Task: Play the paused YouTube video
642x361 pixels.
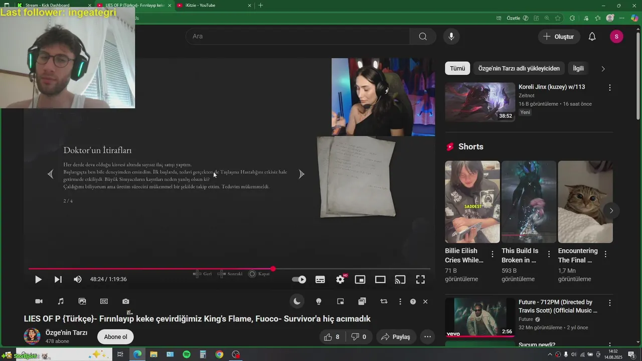Action: click(38, 279)
